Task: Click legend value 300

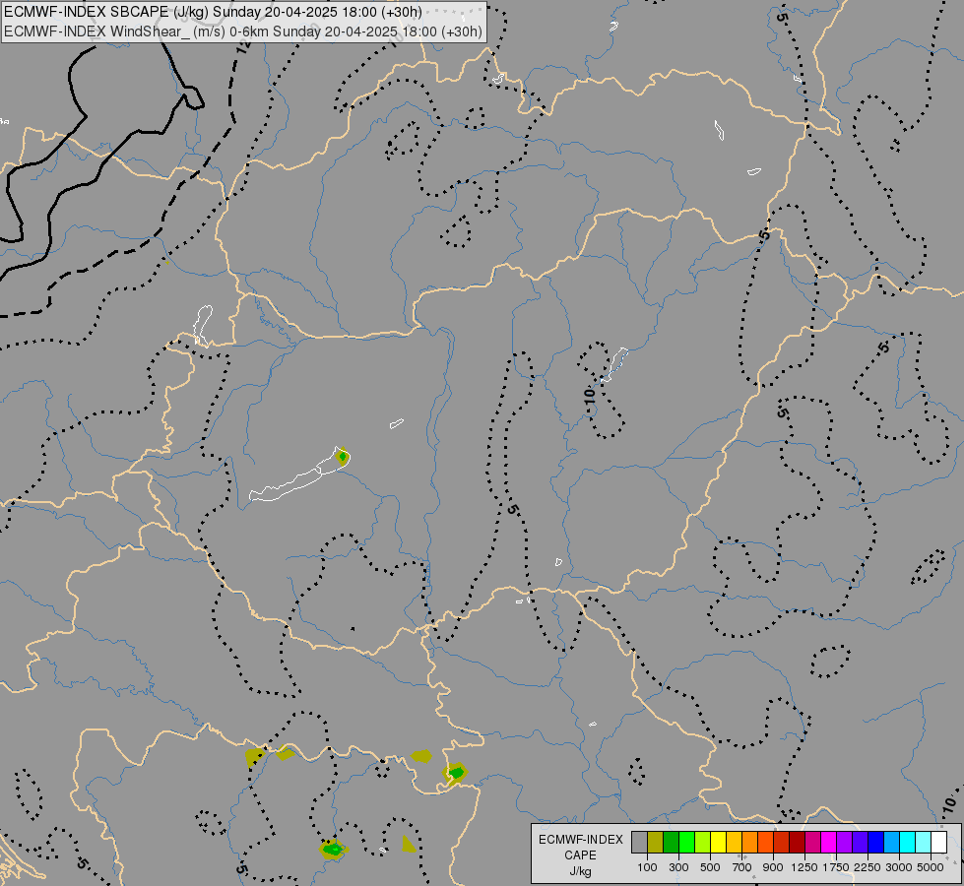Action: coord(678,867)
